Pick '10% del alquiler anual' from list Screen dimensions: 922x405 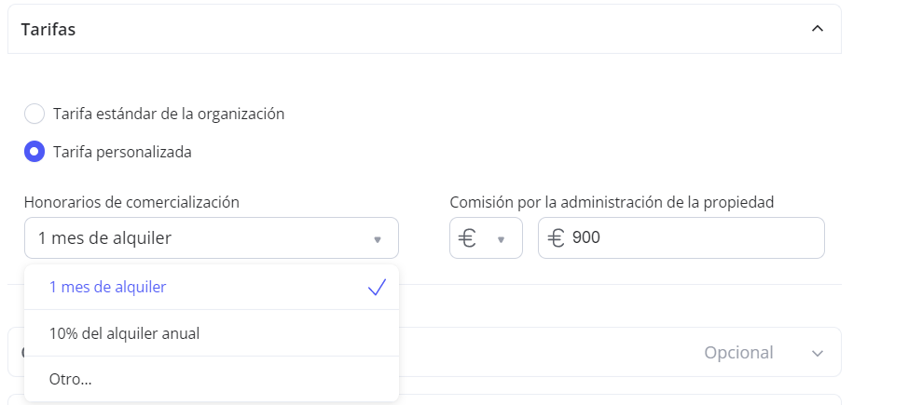(125, 333)
